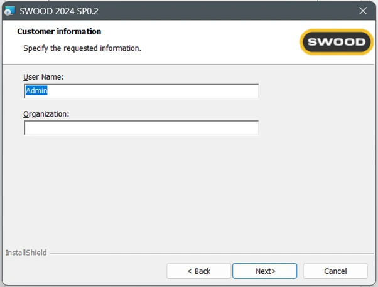The height and width of the screenshot is (287, 378).
Task: Click the SWOOD logo
Action: 337,42
